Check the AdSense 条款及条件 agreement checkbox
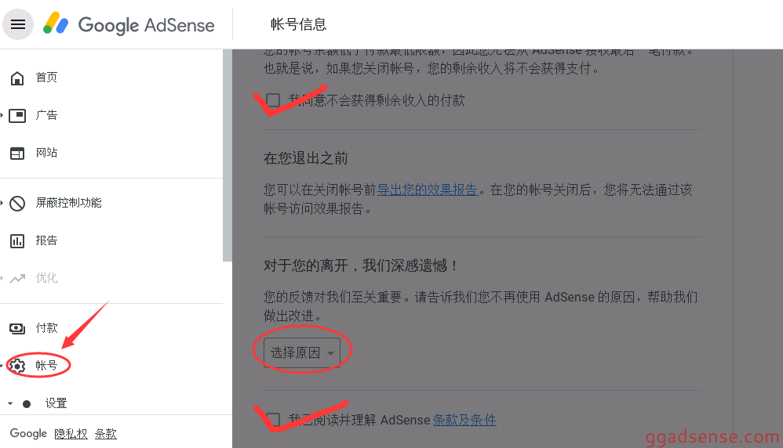This screenshot has width=783, height=448. [273, 419]
